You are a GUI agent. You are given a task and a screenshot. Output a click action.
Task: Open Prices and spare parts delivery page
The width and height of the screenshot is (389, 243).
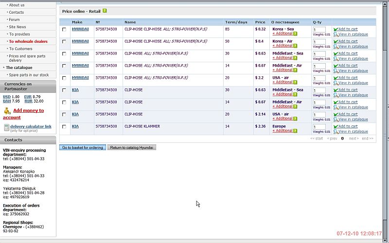(x=27, y=58)
